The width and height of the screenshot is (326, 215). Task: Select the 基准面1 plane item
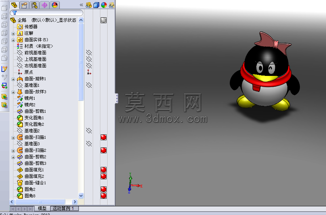(28, 85)
